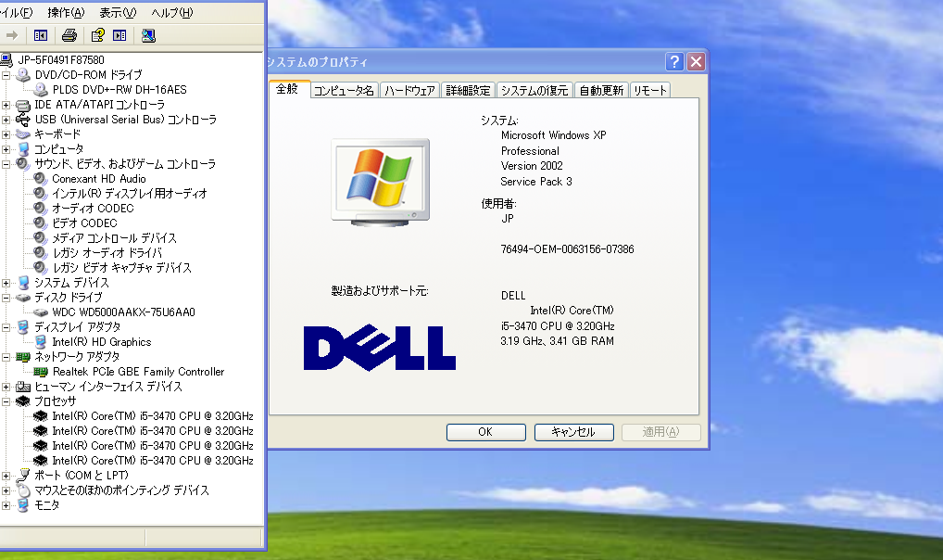Screen dimensions: 943x560
Task: Select the プロセッサ category label
Action: click(56, 401)
